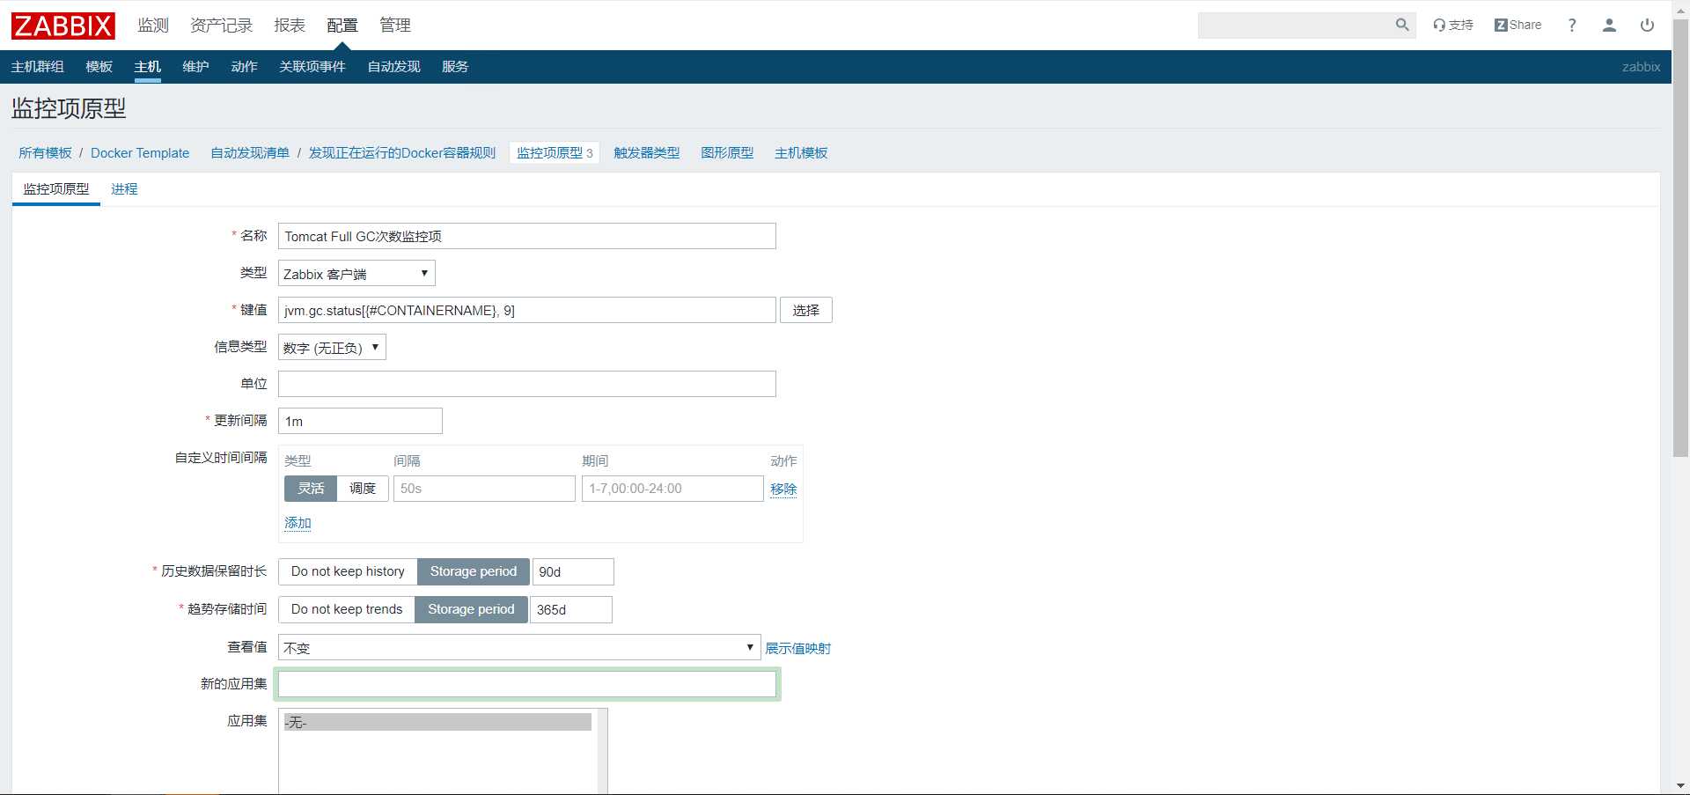Click the 名称 input field
The width and height of the screenshot is (1690, 795).
tap(527, 236)
